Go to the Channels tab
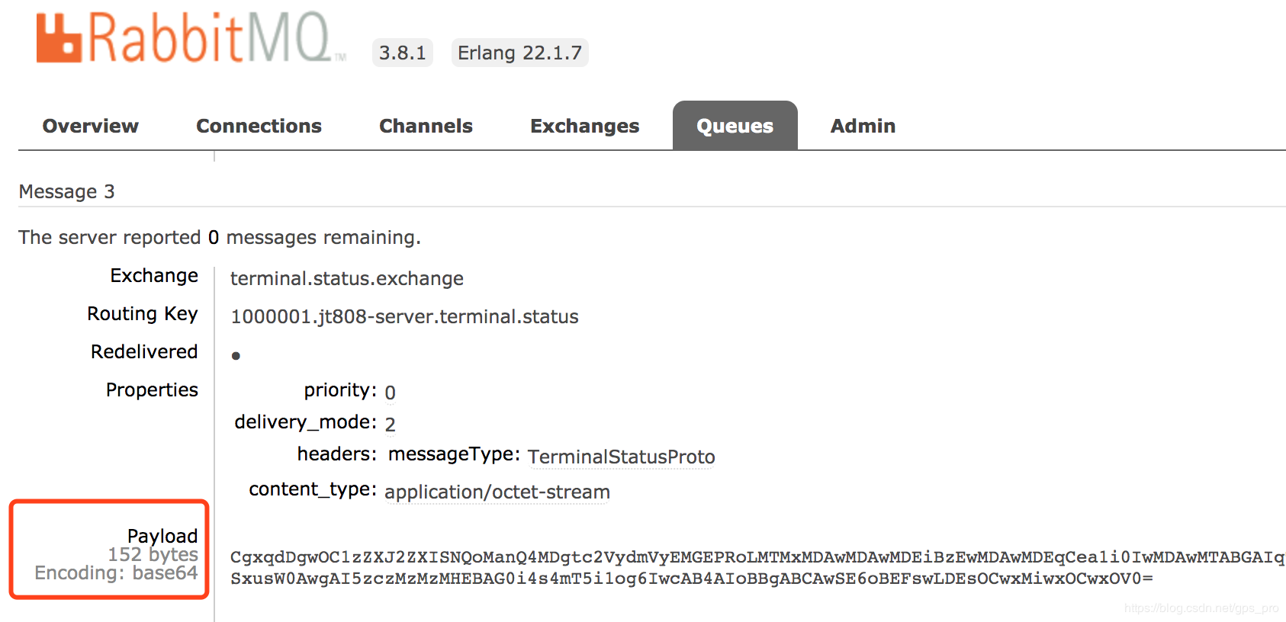 pos(426,126)
